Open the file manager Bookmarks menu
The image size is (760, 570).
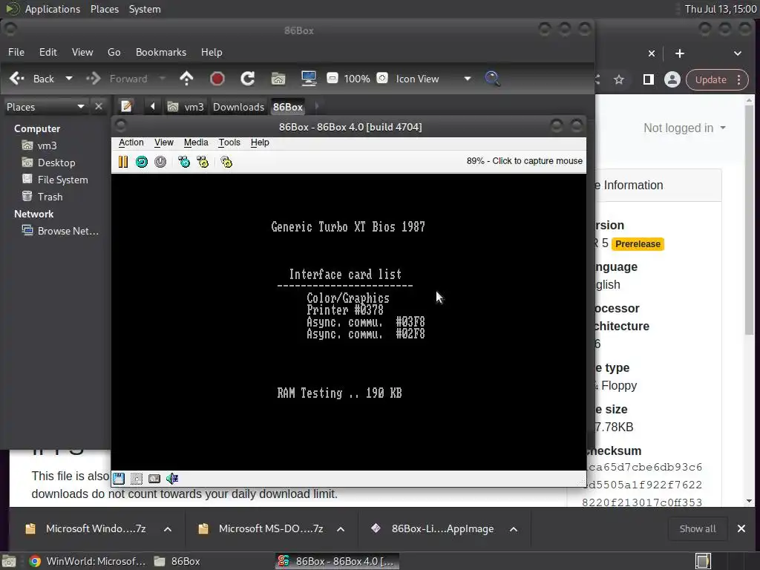tap(161, 52)
